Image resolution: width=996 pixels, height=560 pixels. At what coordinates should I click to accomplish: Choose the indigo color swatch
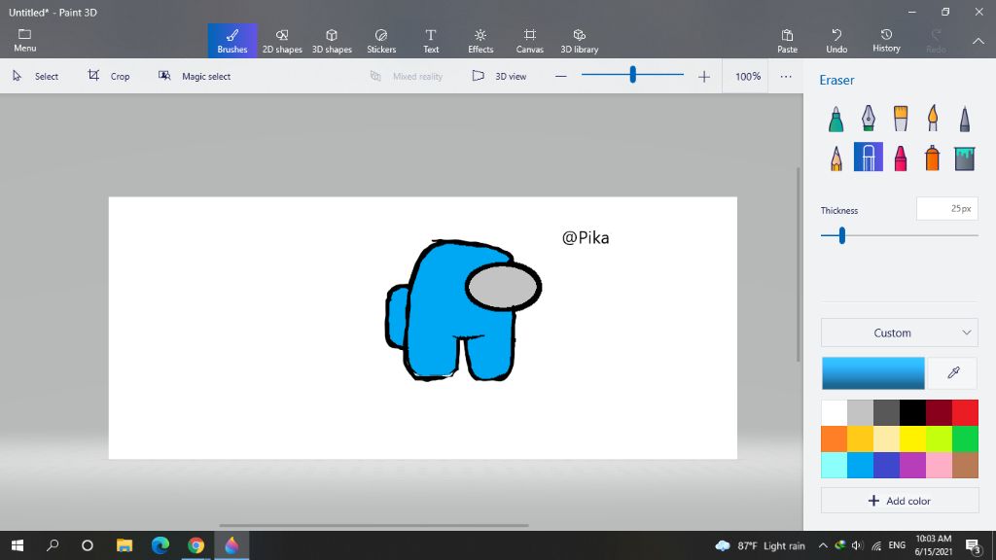(x=886, y=465)
